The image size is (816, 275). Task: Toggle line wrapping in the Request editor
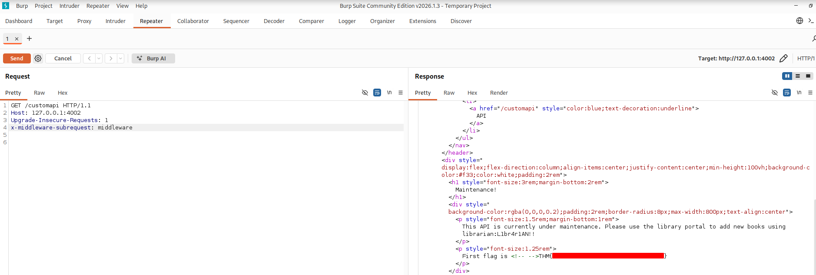point(377,93)
